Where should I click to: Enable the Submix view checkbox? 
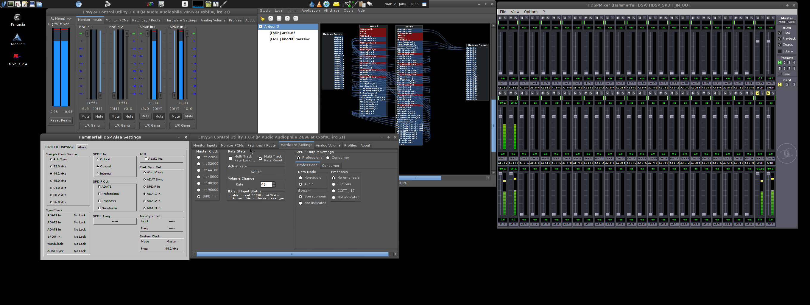tap(780, 51)
